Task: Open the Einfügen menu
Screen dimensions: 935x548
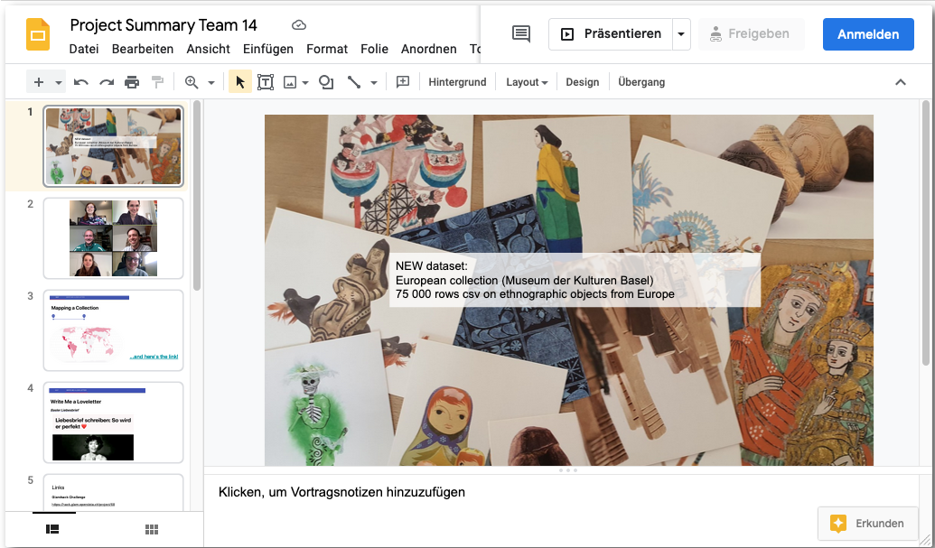Action: click(x=267, y=49)
